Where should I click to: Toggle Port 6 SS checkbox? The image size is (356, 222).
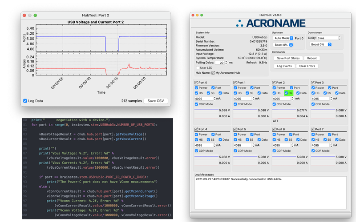tap(286, 140)
